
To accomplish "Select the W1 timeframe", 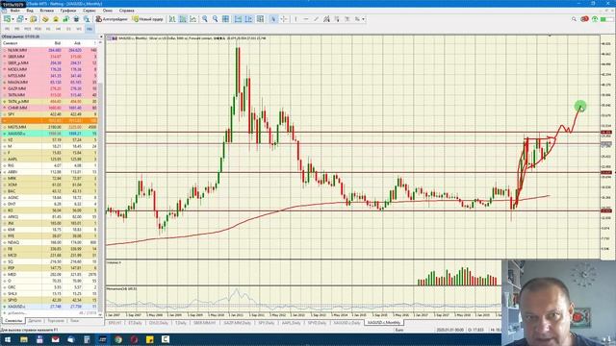I will 79,29.
